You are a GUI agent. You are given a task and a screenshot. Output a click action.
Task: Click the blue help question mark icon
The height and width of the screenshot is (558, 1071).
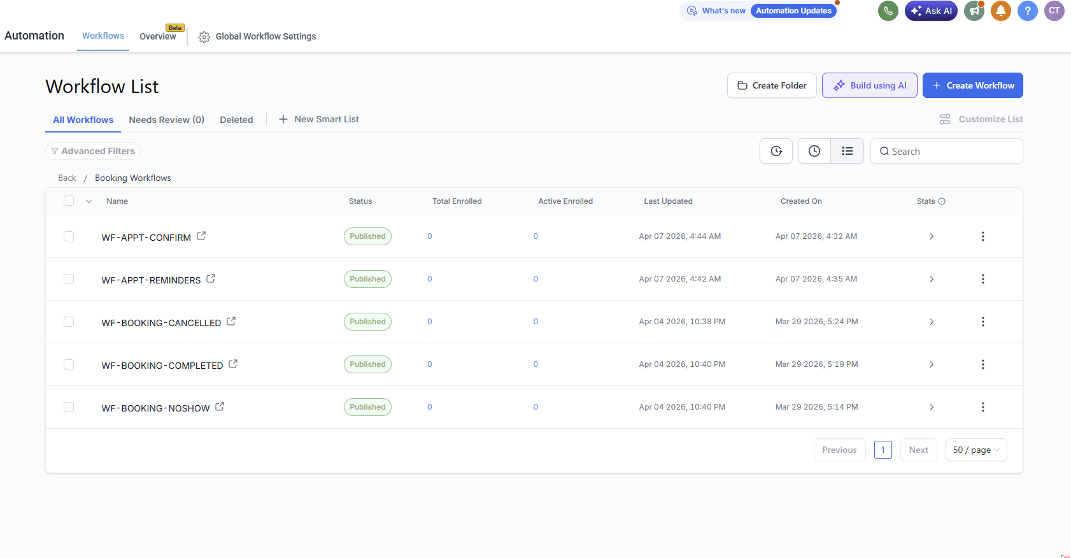point(1028,11)
